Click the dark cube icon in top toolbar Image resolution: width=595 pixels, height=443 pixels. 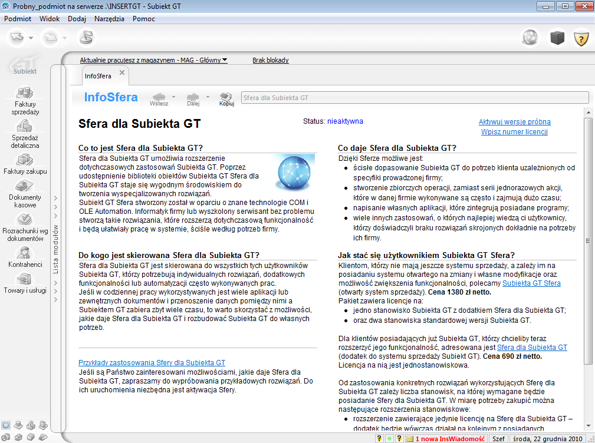click(557, 38)
